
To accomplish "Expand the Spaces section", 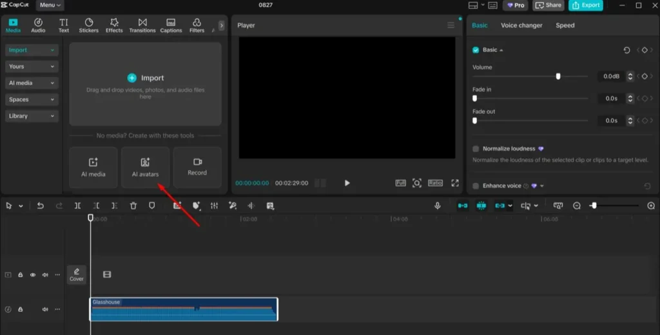I will point(32,99).
